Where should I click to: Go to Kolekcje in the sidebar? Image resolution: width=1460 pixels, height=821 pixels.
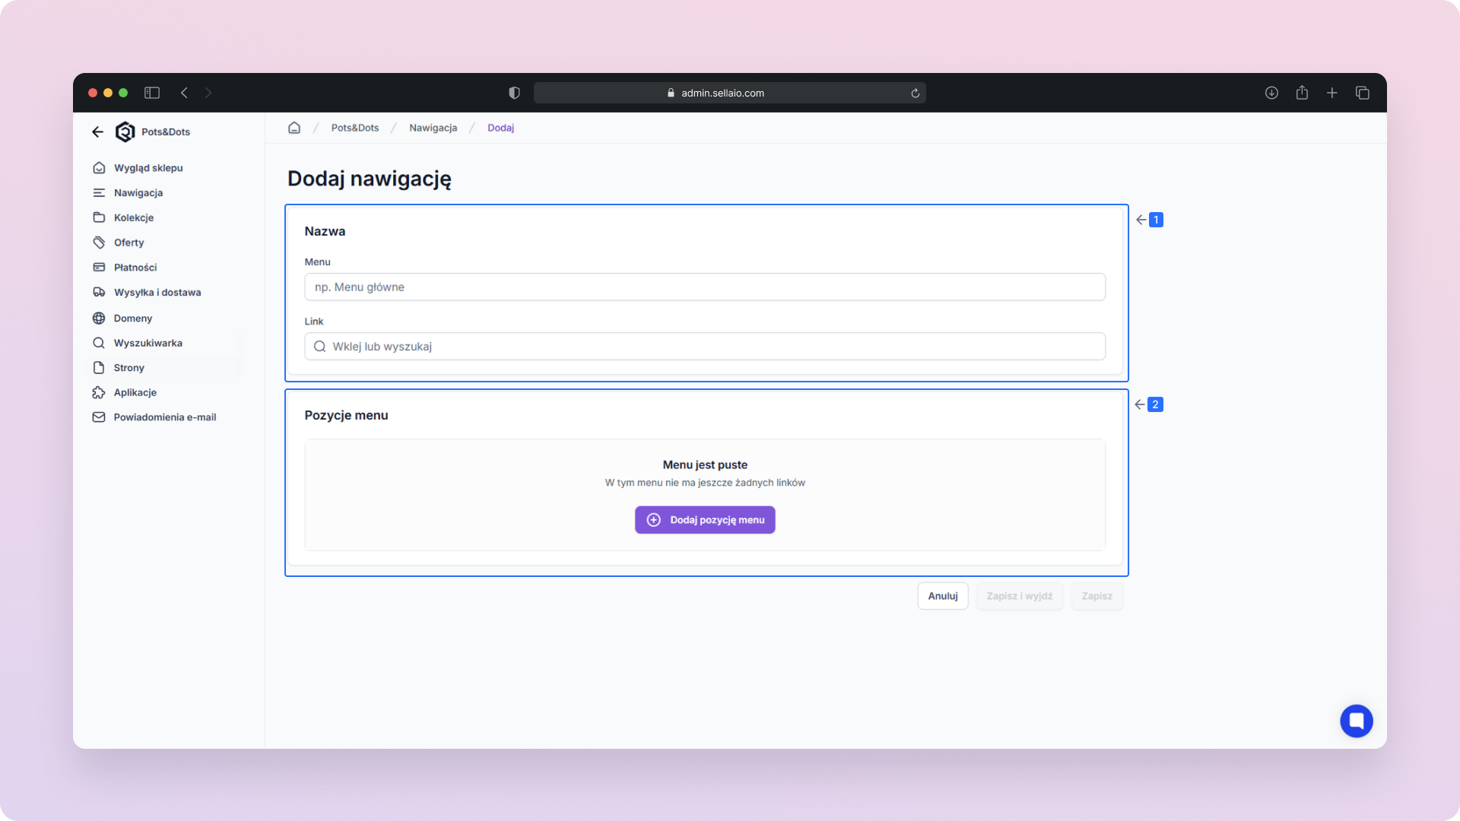click(134, 217)
